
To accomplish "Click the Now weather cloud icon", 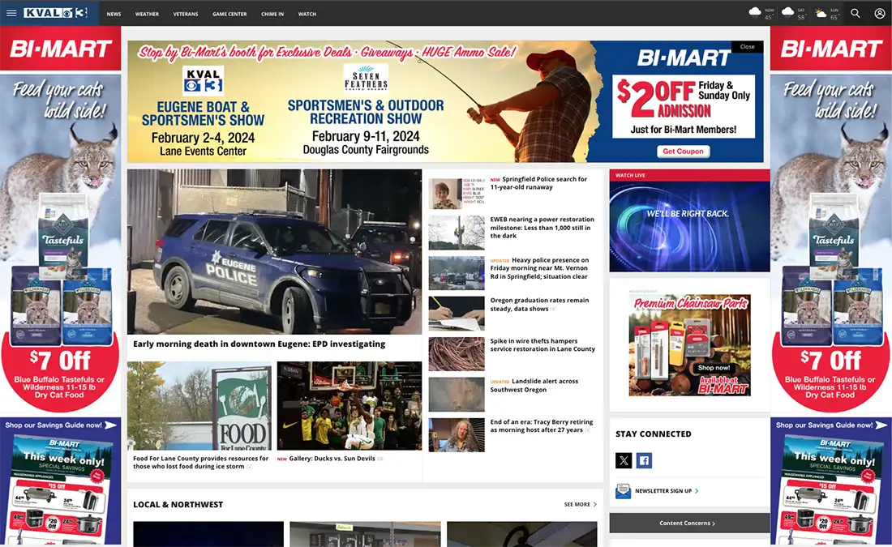I will [755, 12].
